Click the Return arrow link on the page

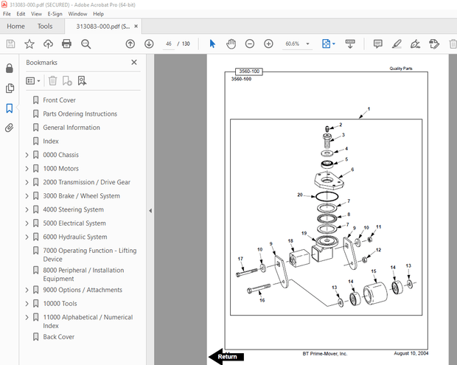point(226,357)
